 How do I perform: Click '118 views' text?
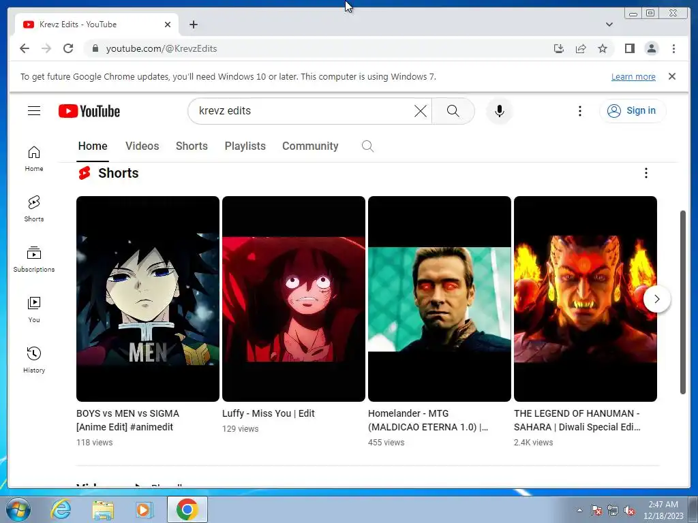[x=94, y=442]
